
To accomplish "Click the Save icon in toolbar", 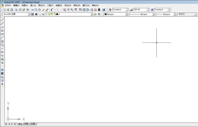I will point(11,10).
